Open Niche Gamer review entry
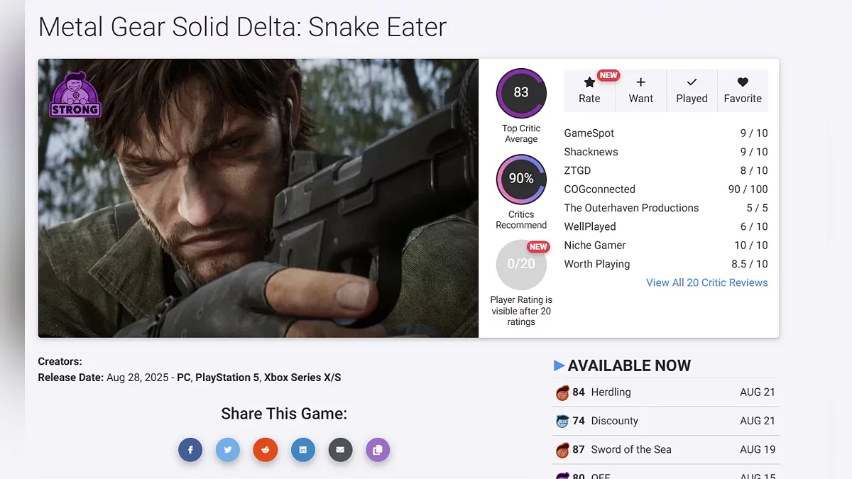Screen dimensions: 852x479 coord(666,246)
